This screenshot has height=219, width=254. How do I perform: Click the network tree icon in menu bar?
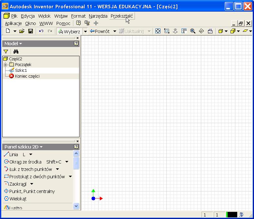(x=87, y=23)
